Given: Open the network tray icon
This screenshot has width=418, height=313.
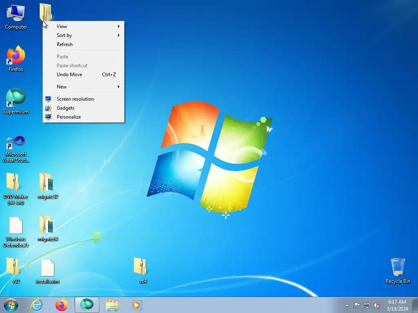Looking at the screenshot, I should (367, 305).
